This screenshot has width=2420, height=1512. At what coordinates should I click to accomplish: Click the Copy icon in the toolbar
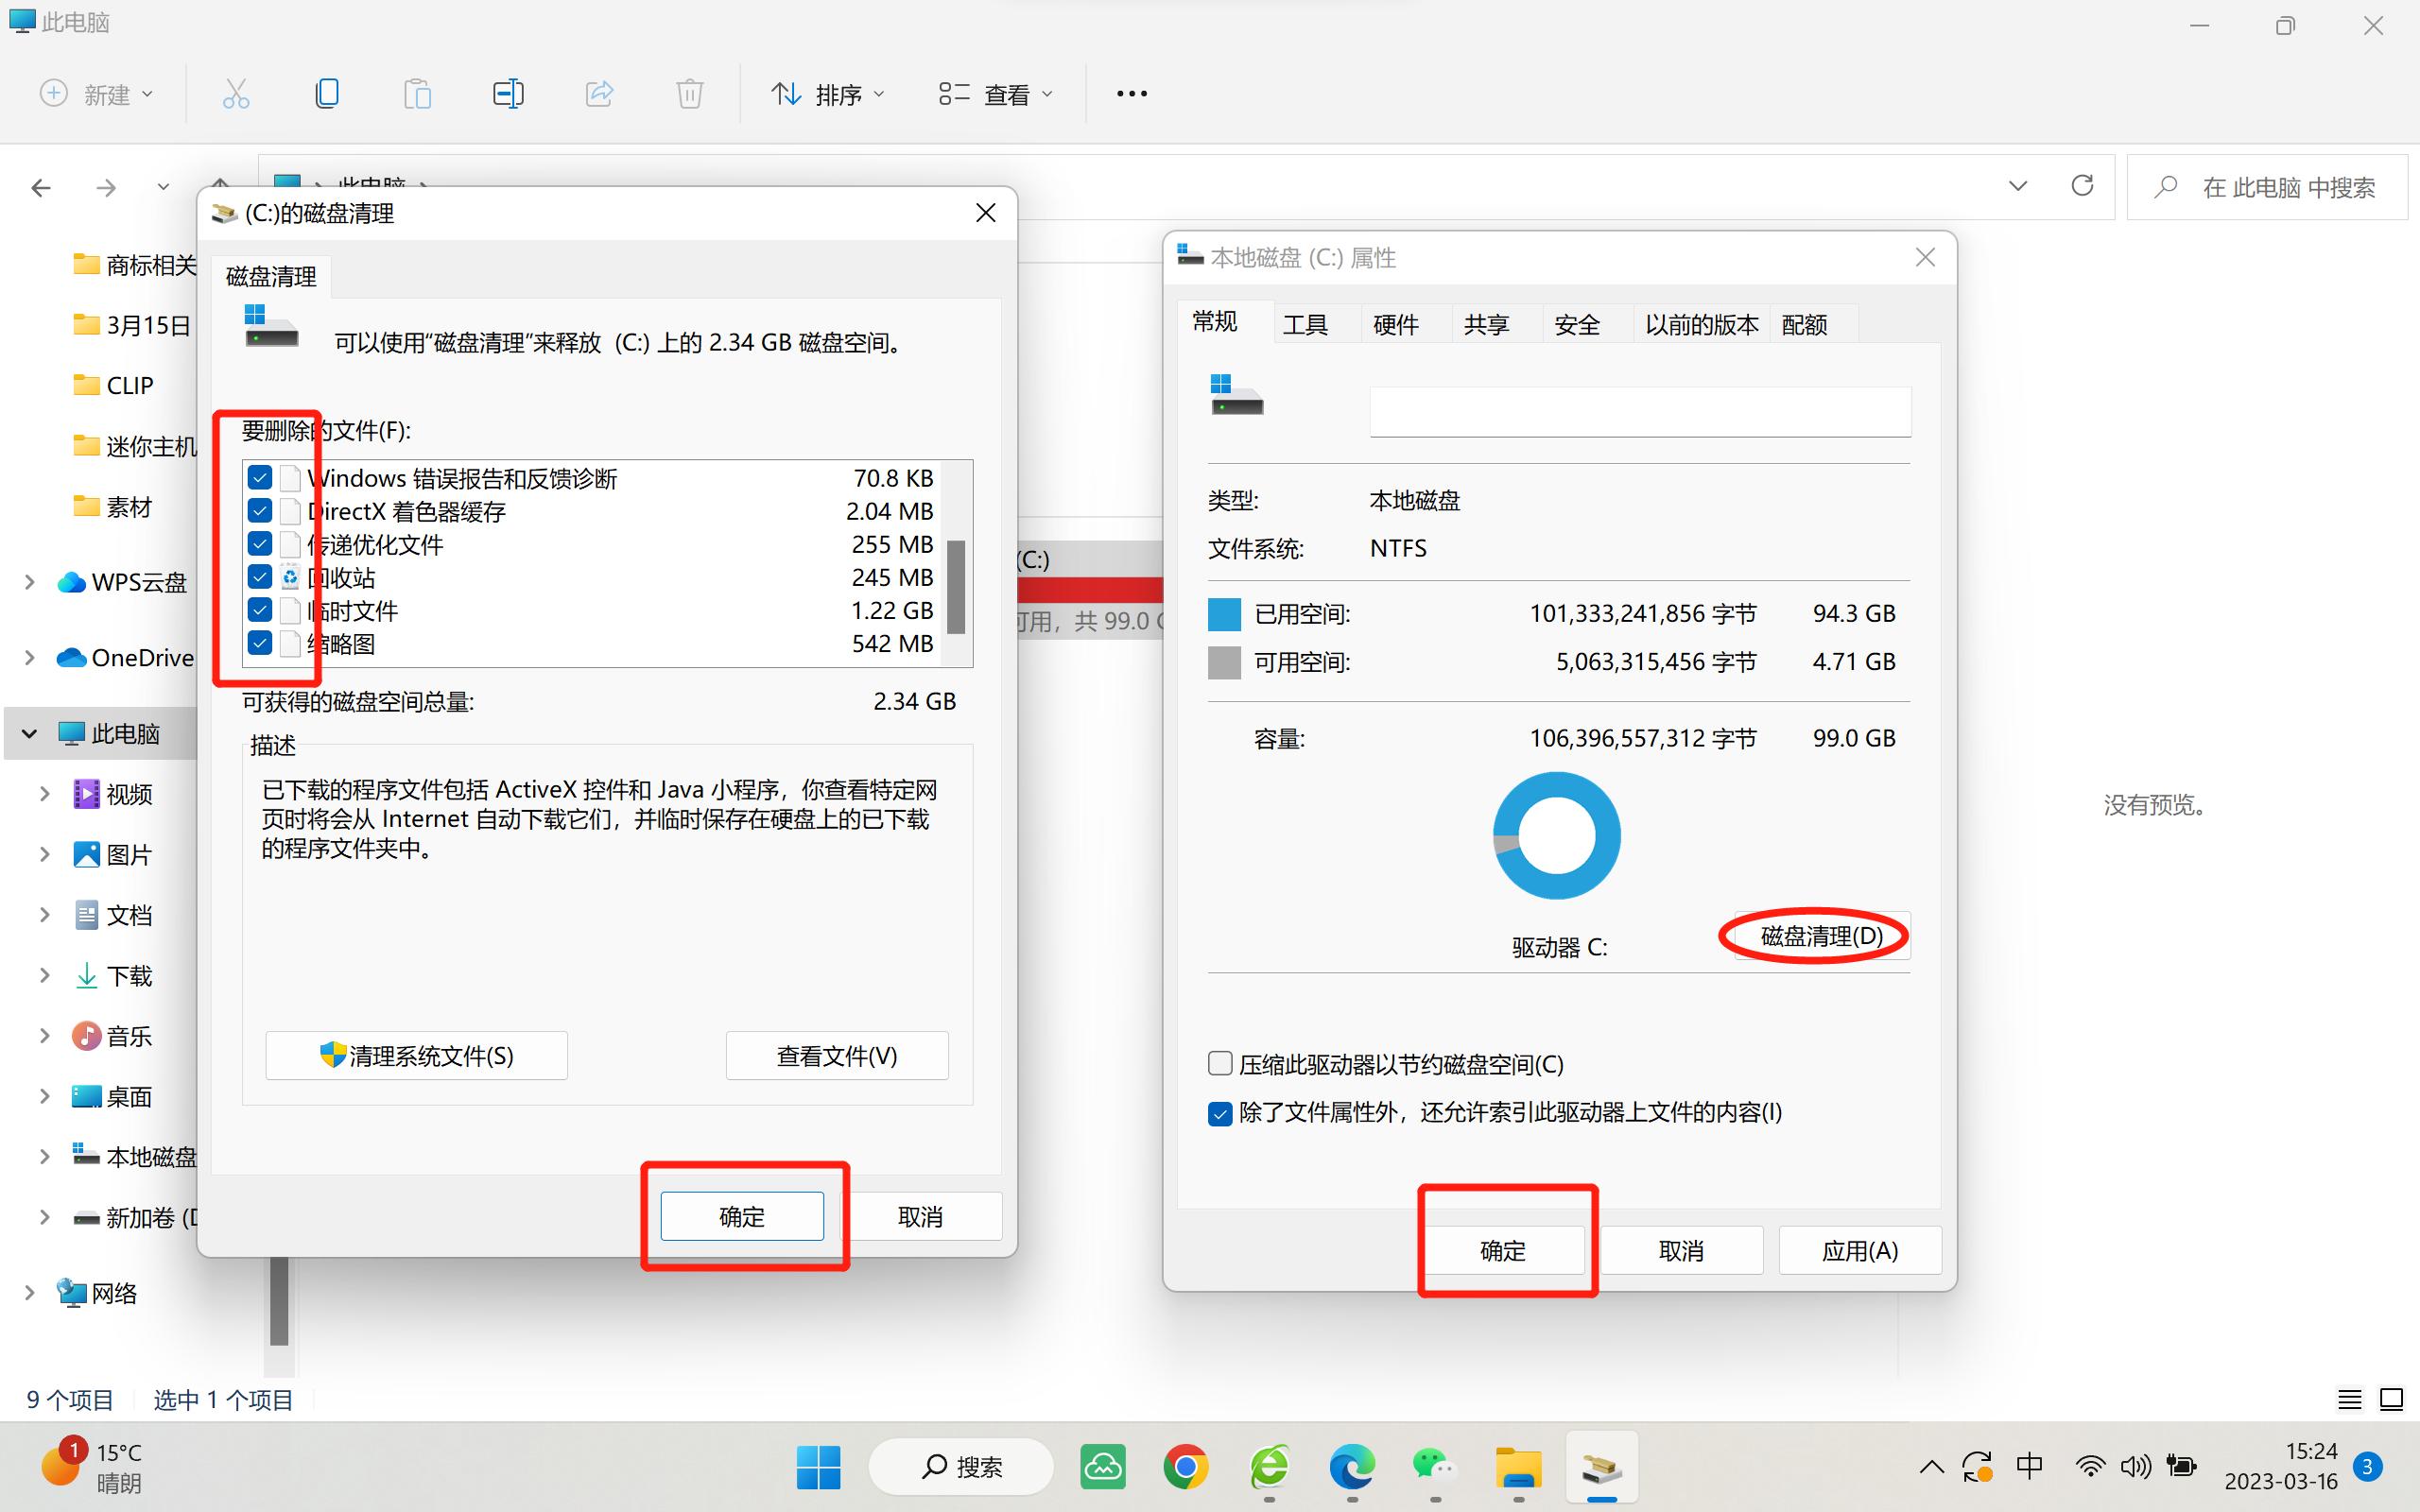click(x=327, y=93)
